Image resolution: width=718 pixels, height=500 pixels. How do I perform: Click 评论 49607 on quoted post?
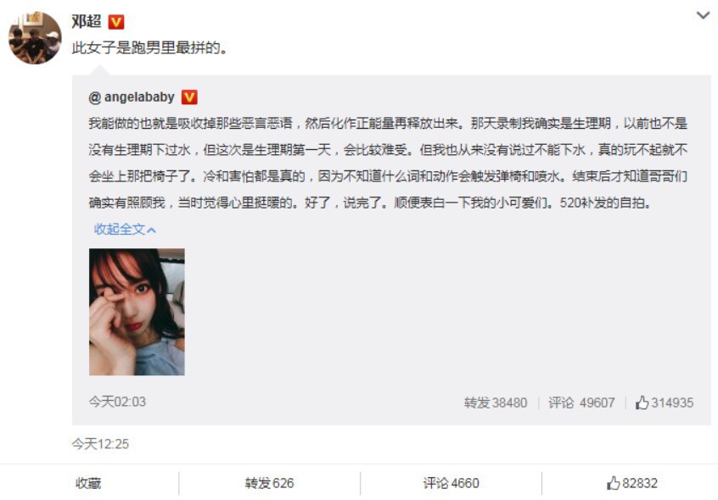(x=581, y=403)
